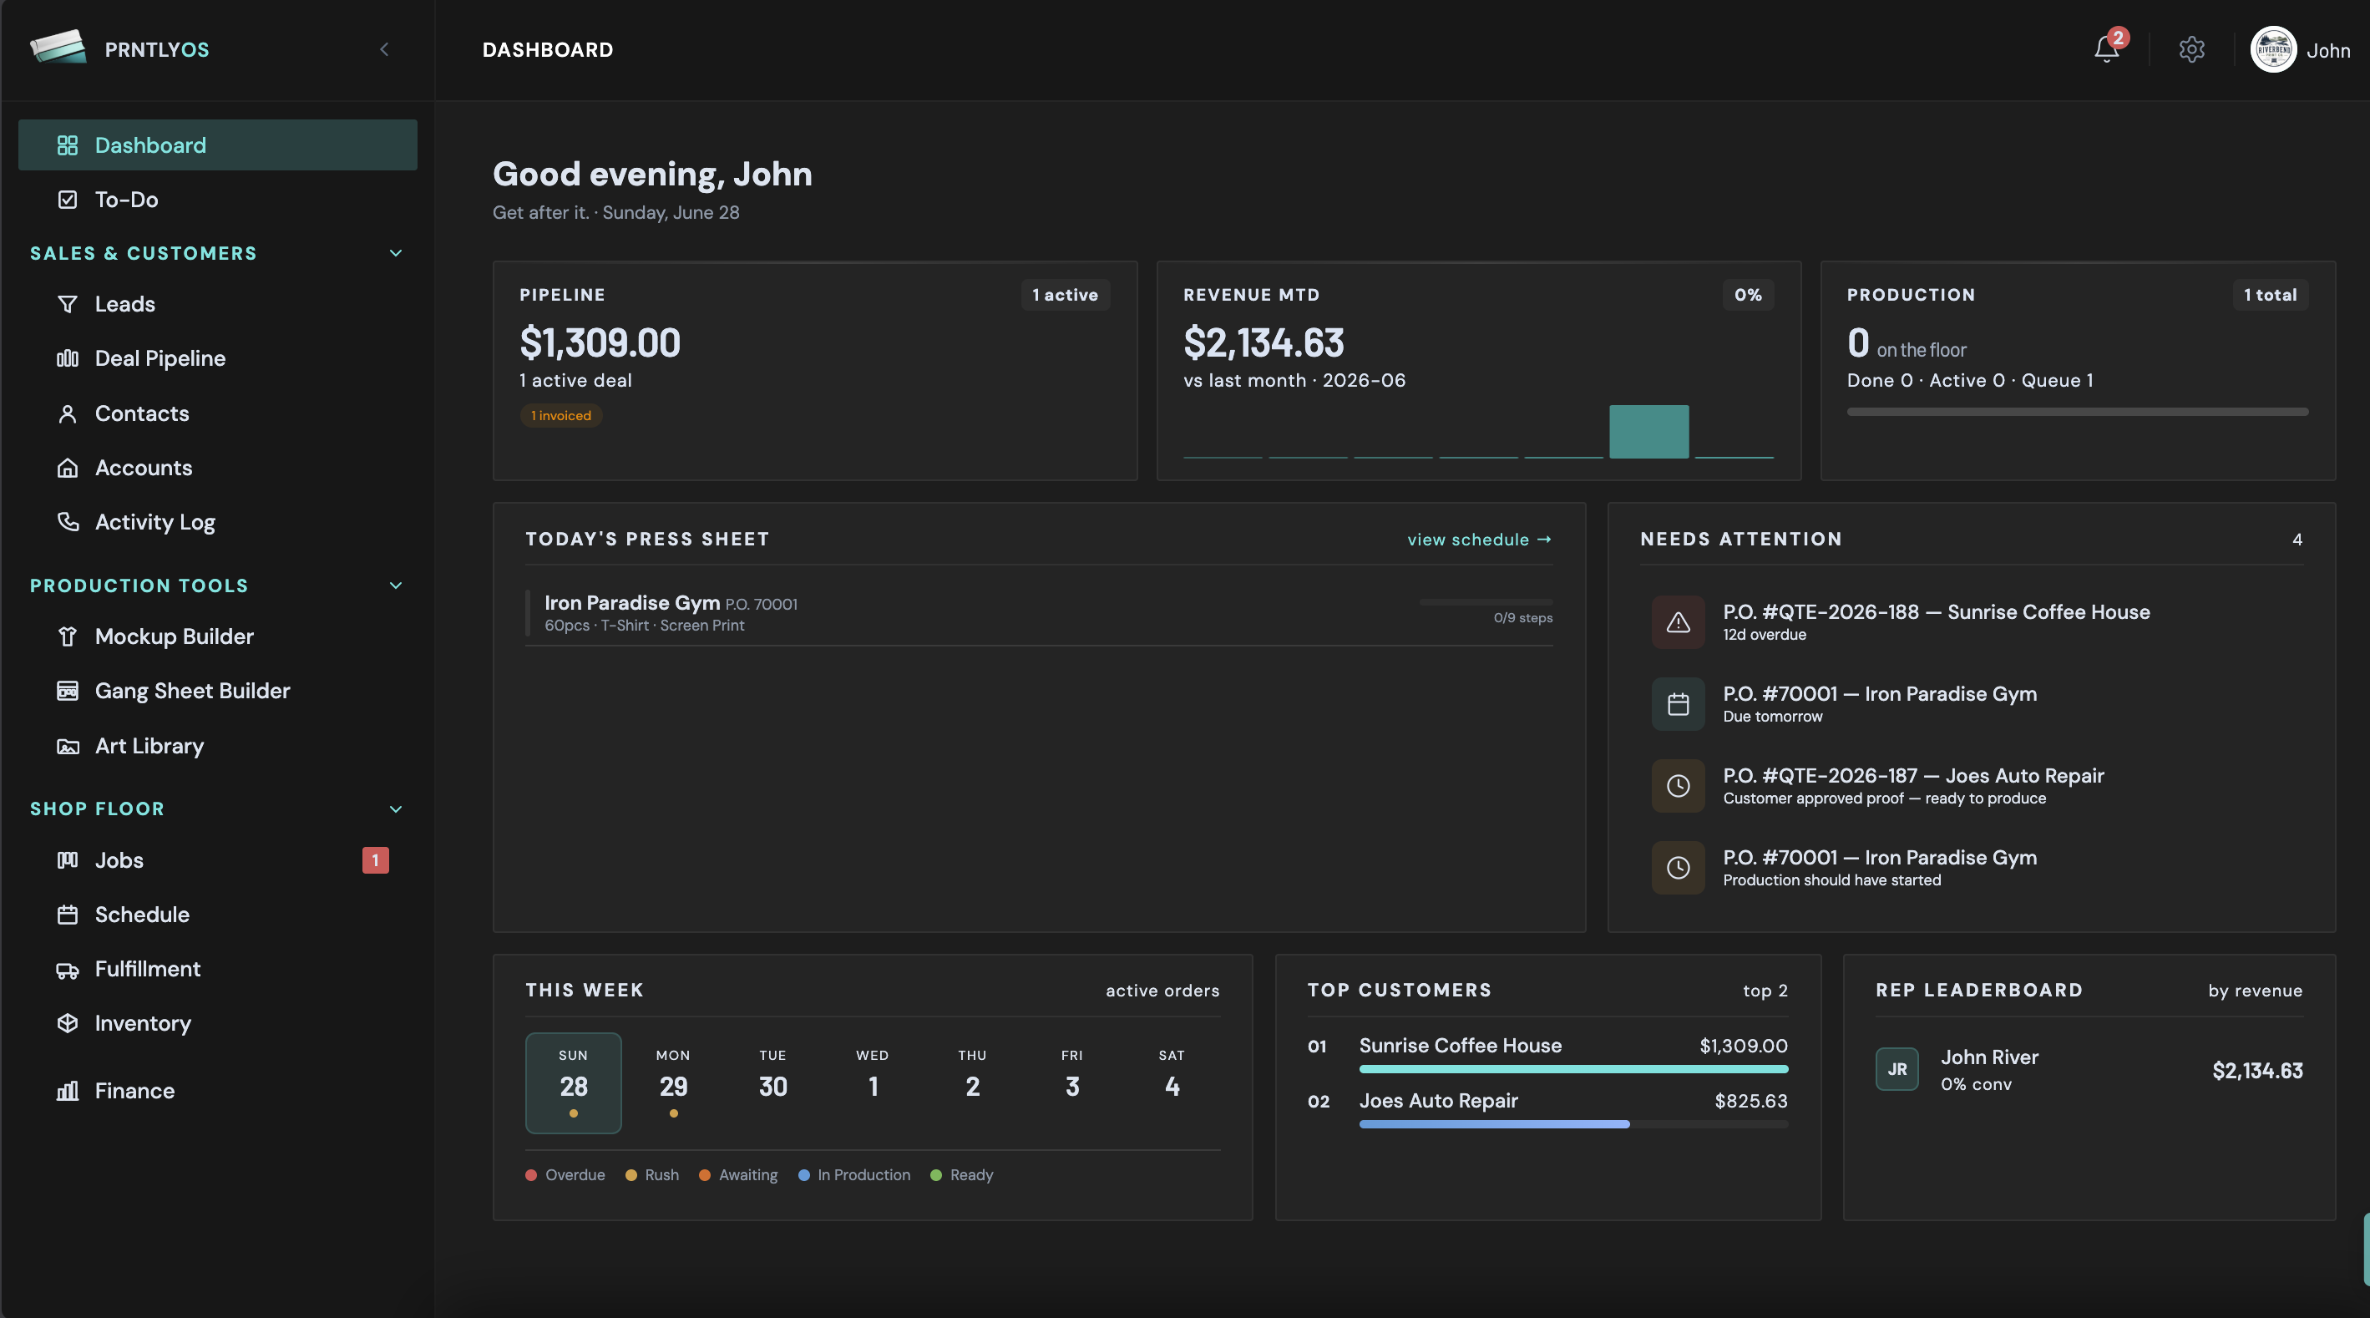Image resolution: width=2370 pixels, height=1318 pixels.
Task: Select Sunday 28 in This Week
Action: tap(573, 1083)
